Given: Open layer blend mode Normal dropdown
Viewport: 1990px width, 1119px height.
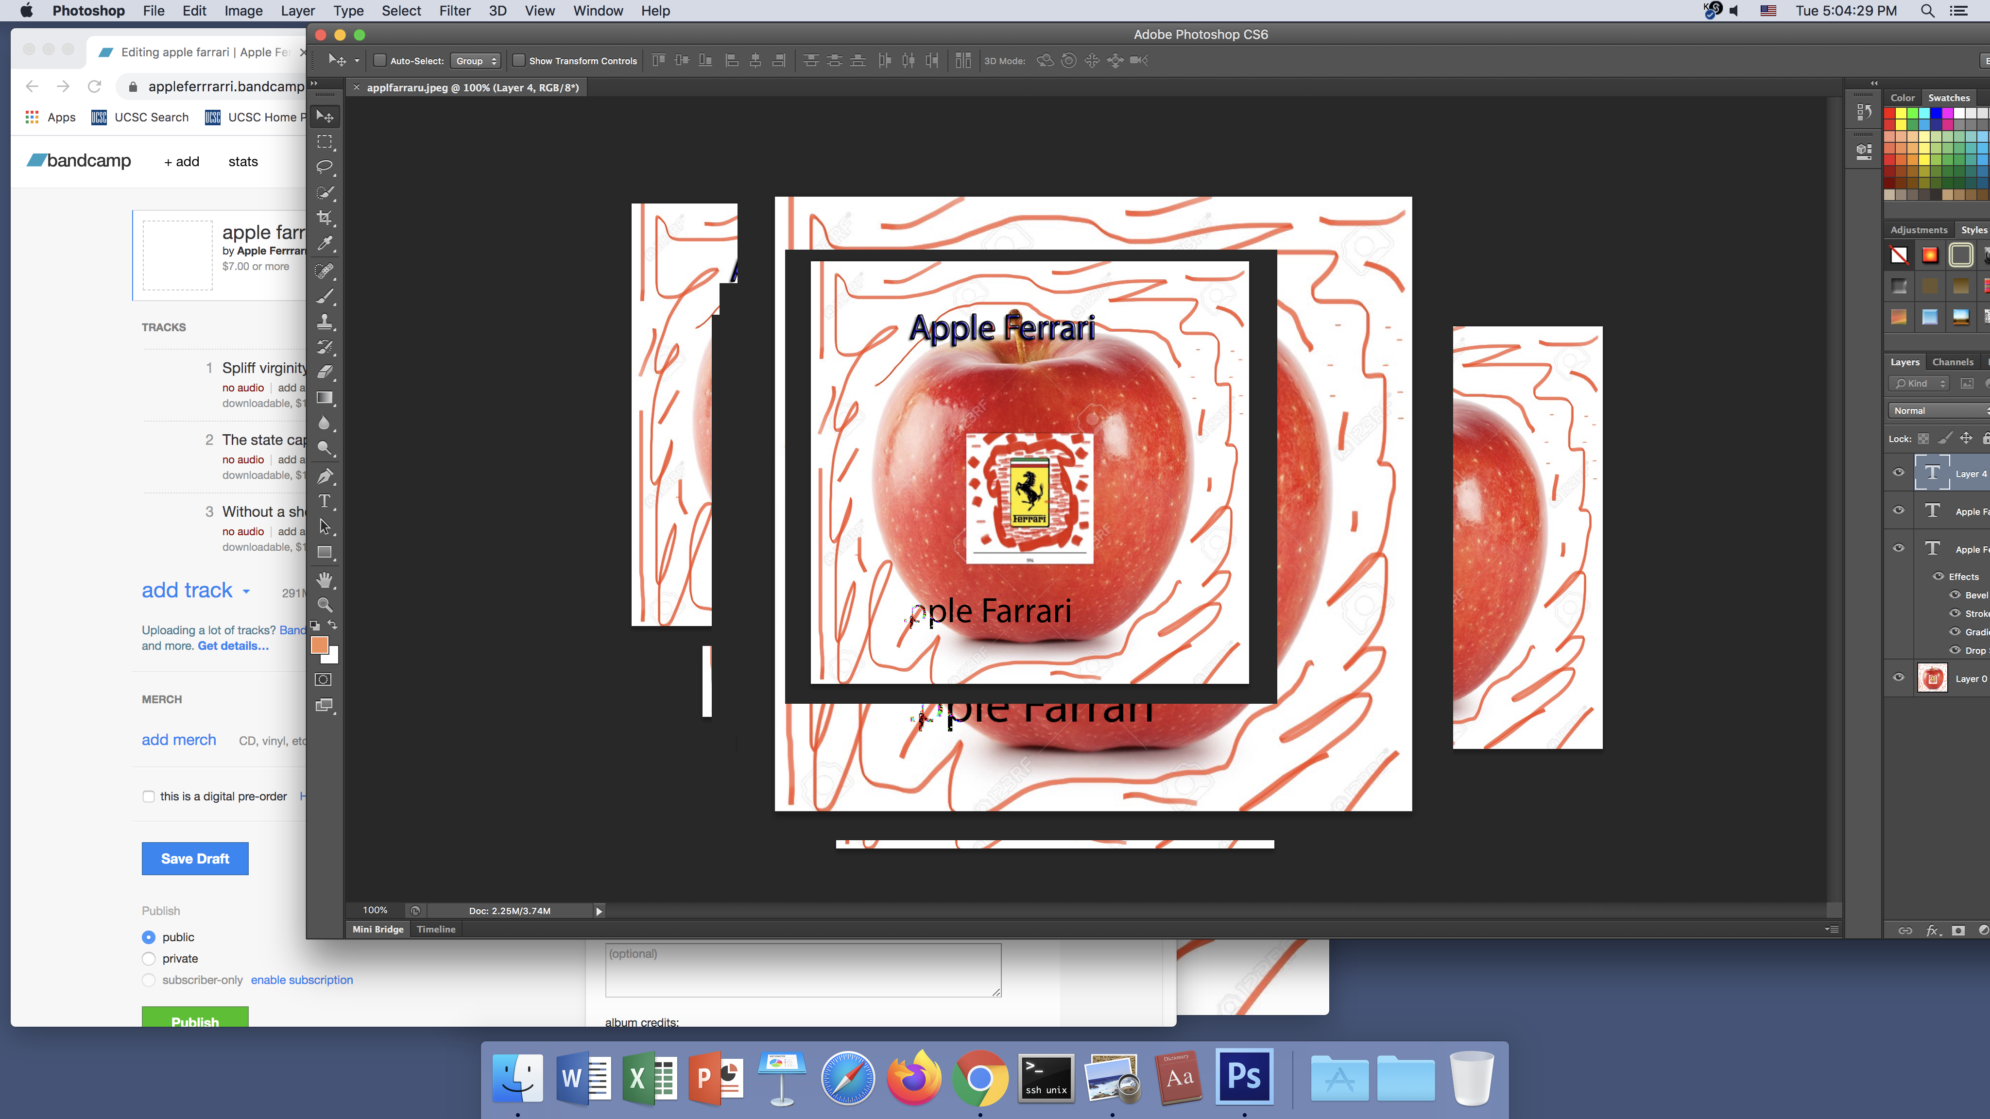Looking at the screenshot, I should coord(1938,411).
